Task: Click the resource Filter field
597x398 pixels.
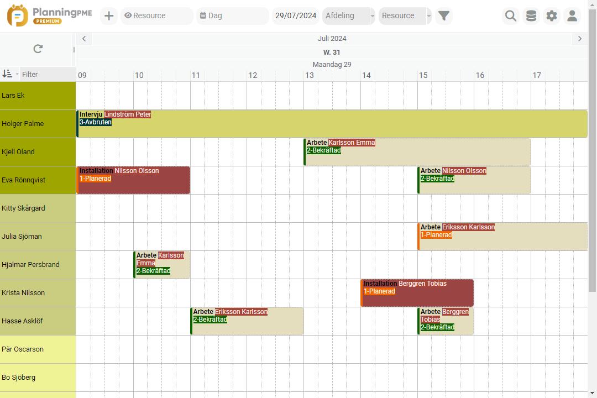Action: click(x=48, y=74)
